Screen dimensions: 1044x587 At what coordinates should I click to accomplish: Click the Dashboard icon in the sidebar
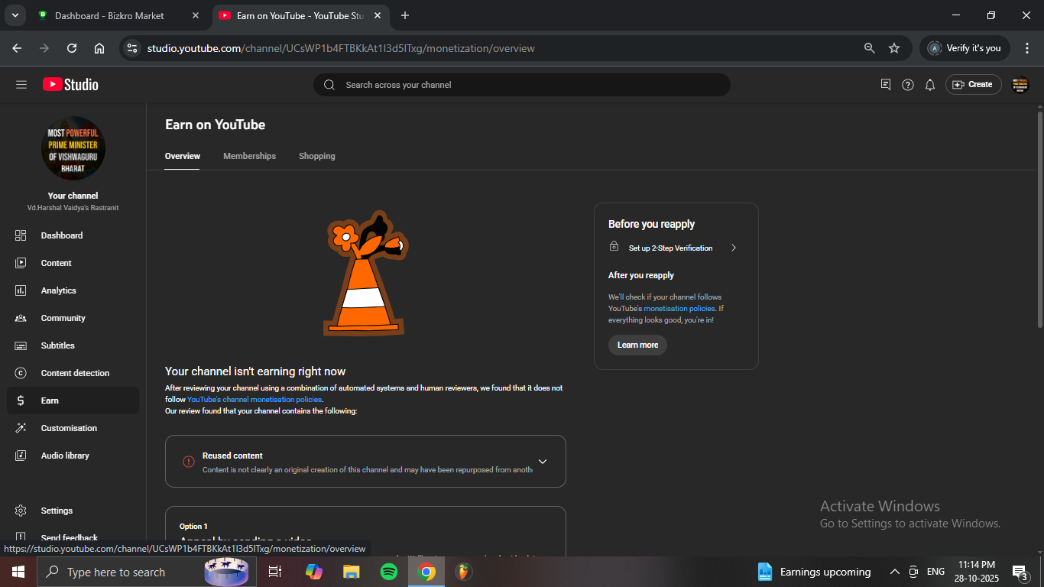[x=21, y=235]
